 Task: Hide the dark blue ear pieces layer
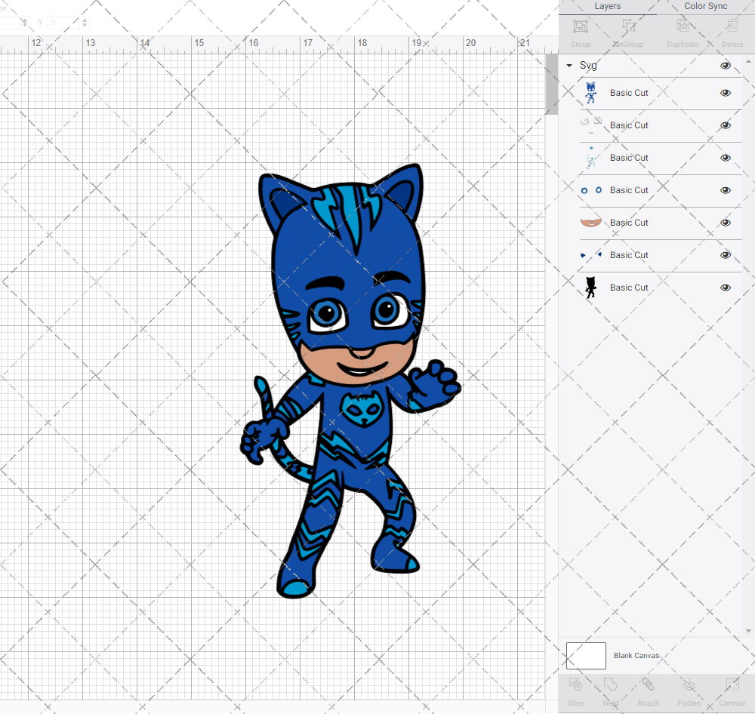click(x=726, y=255)
